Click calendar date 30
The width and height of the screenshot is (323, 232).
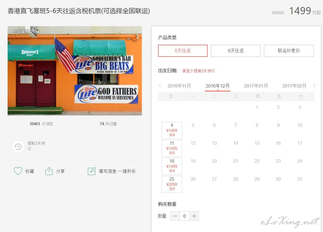278,179
